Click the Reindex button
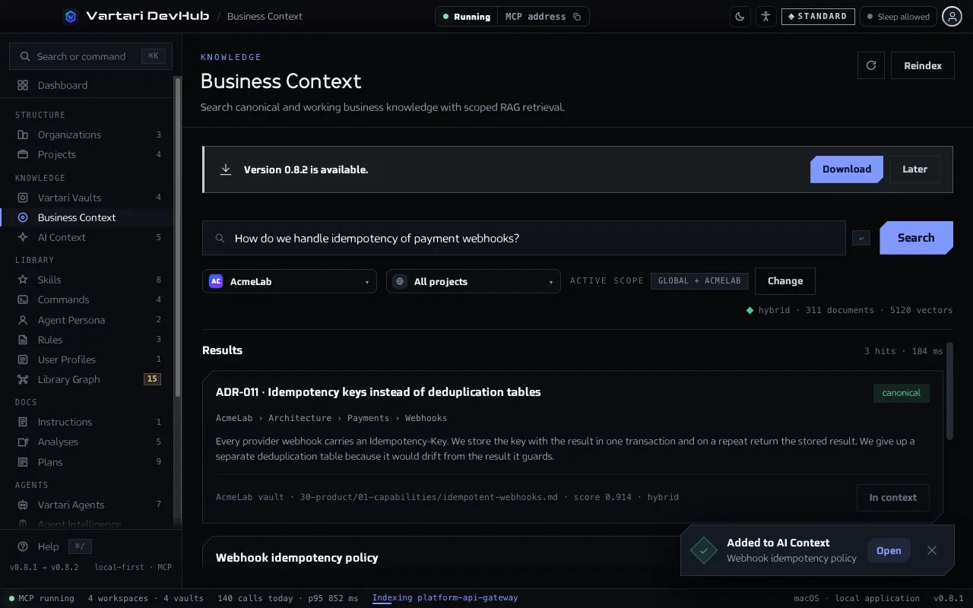The image size is (973, 608). click(923, 65)
